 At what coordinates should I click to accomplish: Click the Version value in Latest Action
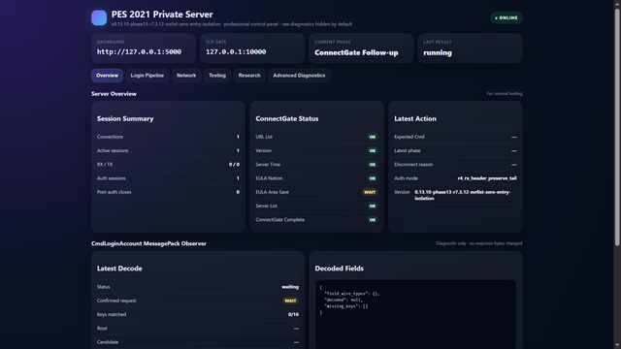coord(463,195)
